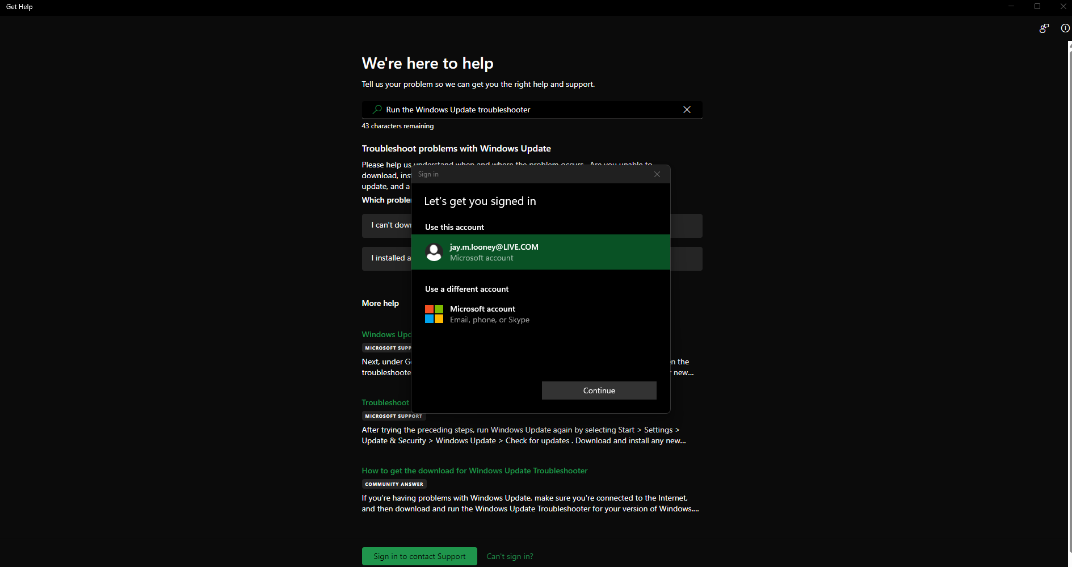Open the Windows Upd... help article link
Image resolution: width=1072 pixels, height=567 pixels.
click(x=386, y=334)
